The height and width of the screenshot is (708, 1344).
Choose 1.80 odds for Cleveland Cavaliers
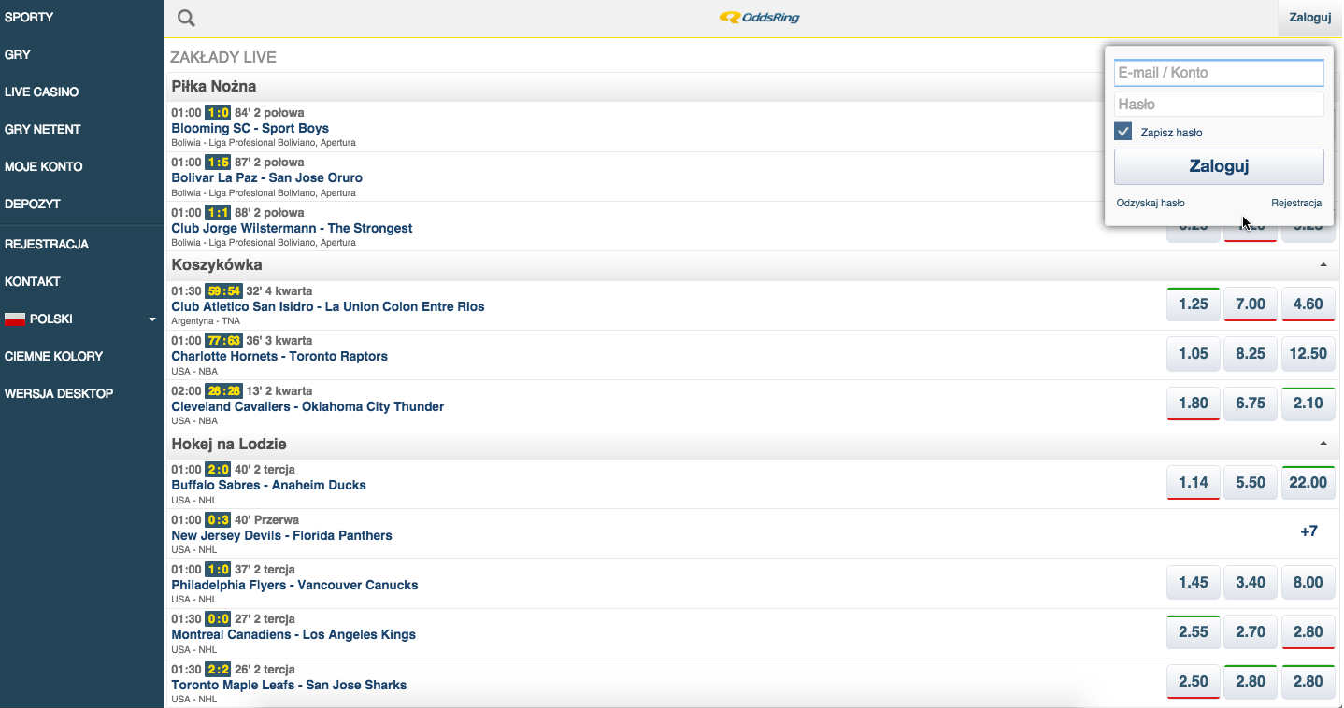(1194, 403)
